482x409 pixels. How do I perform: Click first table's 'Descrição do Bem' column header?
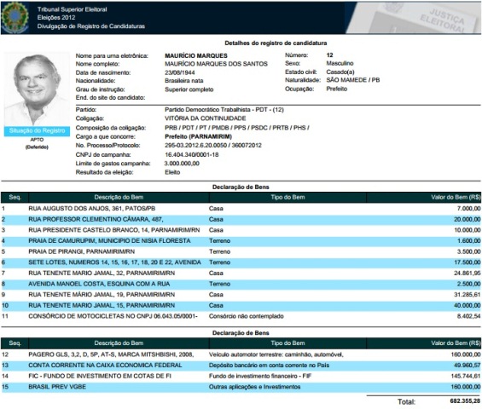point(119,197)
